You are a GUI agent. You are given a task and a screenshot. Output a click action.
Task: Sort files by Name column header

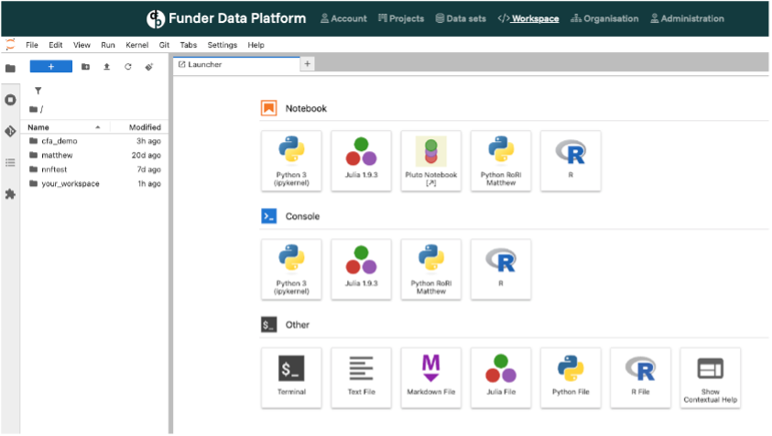tap(38, 127)
